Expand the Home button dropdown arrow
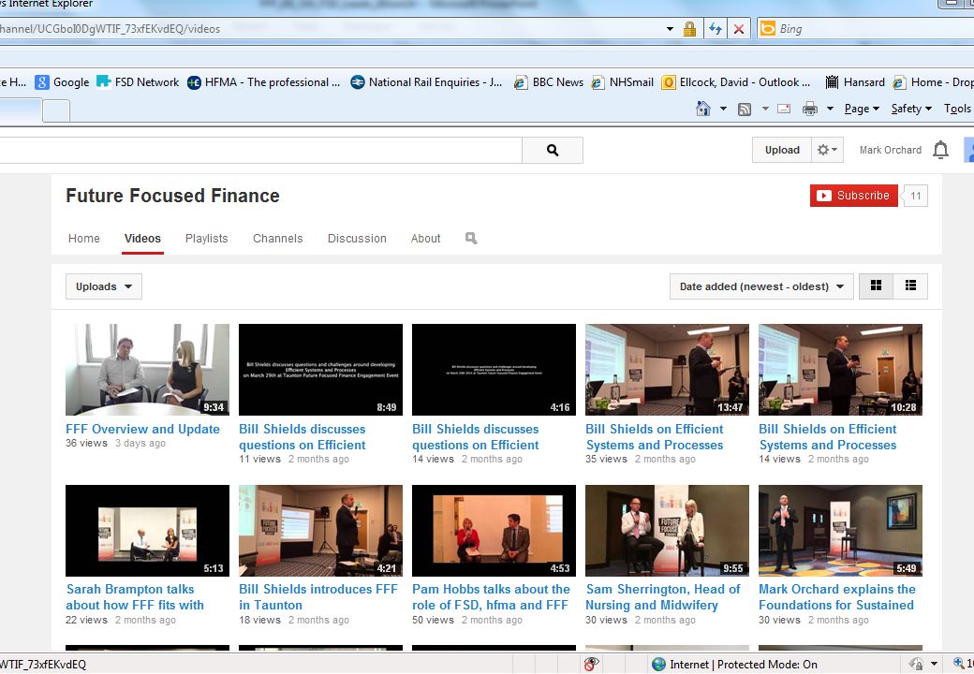This screenshot has width=974, height=674. 723,110
